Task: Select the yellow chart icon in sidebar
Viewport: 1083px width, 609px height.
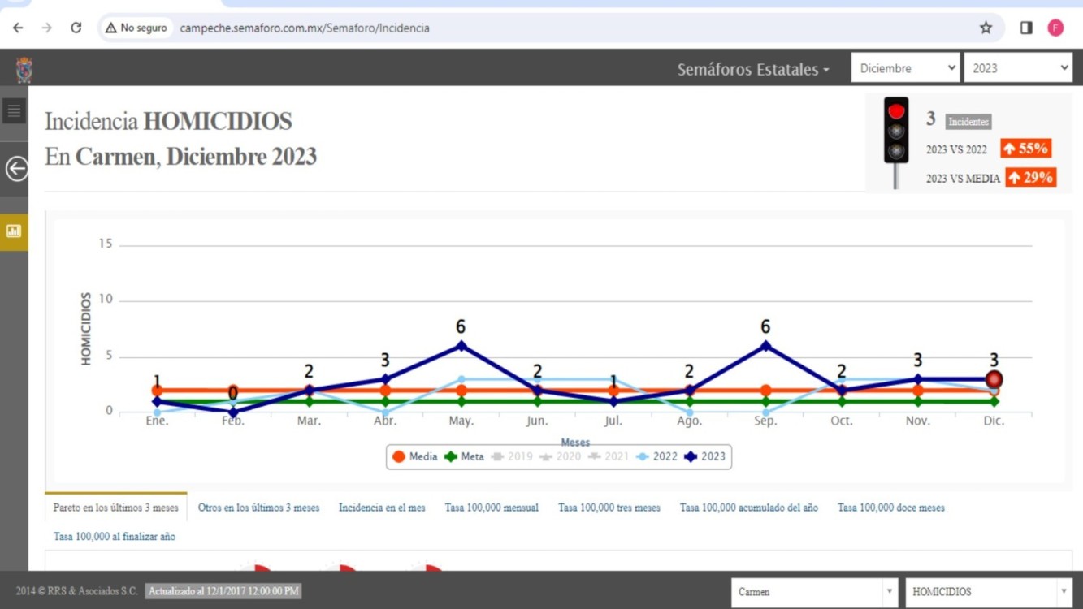Action: pos(14,231)
